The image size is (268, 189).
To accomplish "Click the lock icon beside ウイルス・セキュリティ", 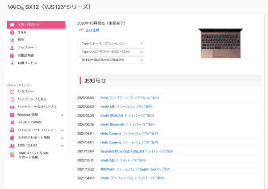I will (12, 130).
